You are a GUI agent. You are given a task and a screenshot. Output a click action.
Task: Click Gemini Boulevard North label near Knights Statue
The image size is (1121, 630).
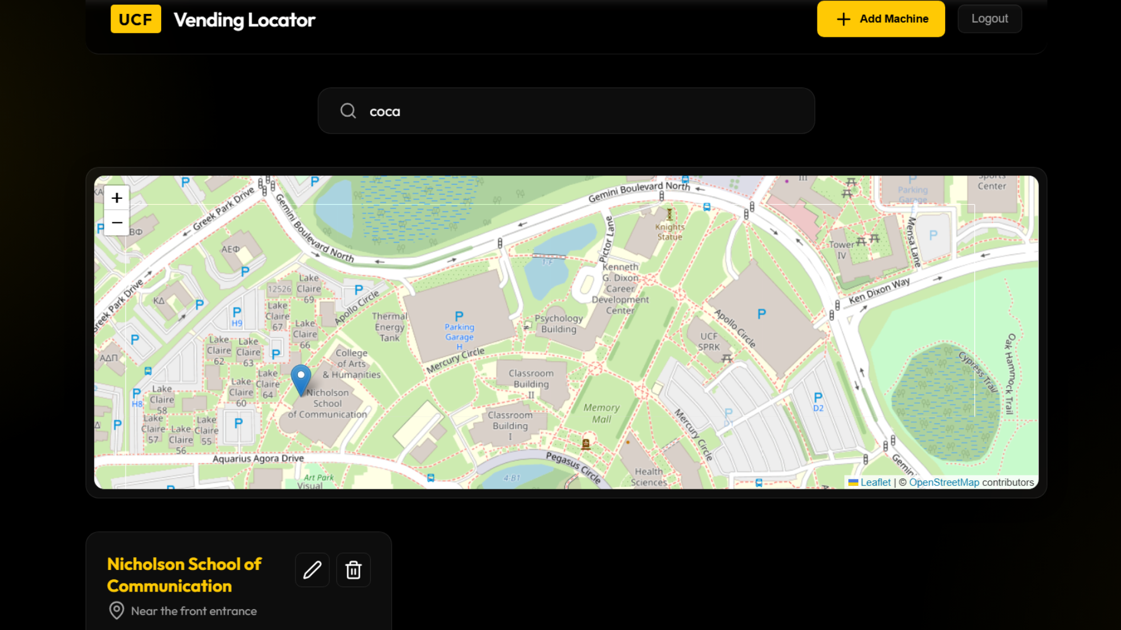[x=639, y=192]
